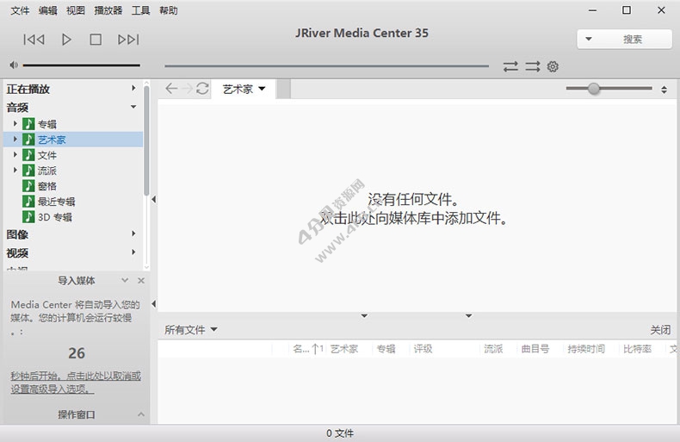Click the stop playback button
The width and height of the screenshot is (680, 442).
pos(96,40)
